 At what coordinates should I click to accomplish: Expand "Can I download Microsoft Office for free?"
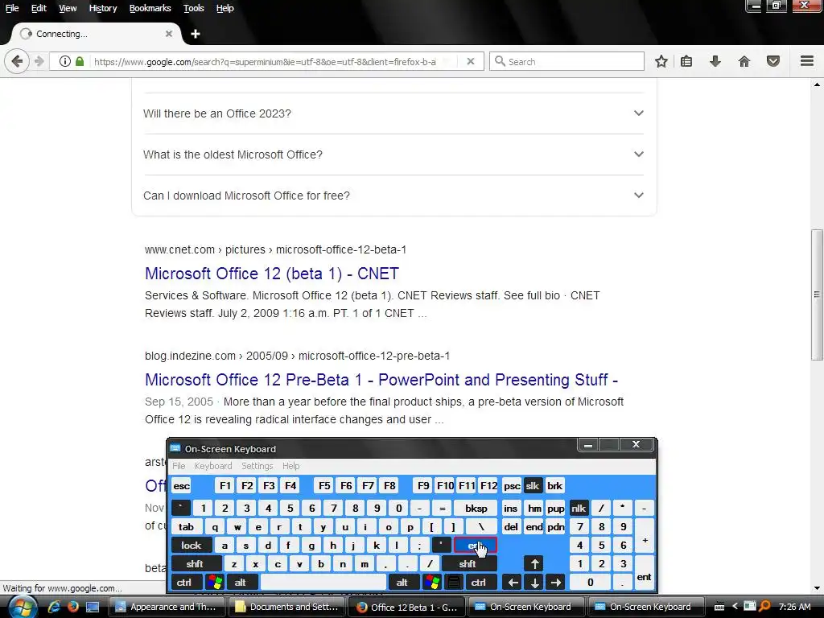(x=393, y=196)
